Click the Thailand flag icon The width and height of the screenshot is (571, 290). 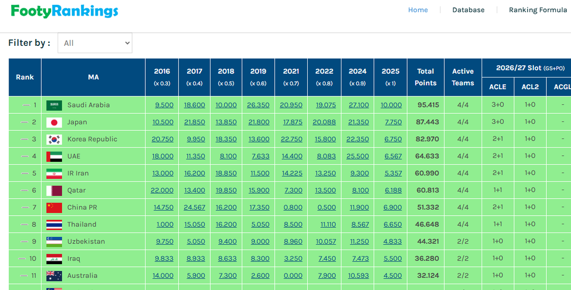[x=54, y=225]
